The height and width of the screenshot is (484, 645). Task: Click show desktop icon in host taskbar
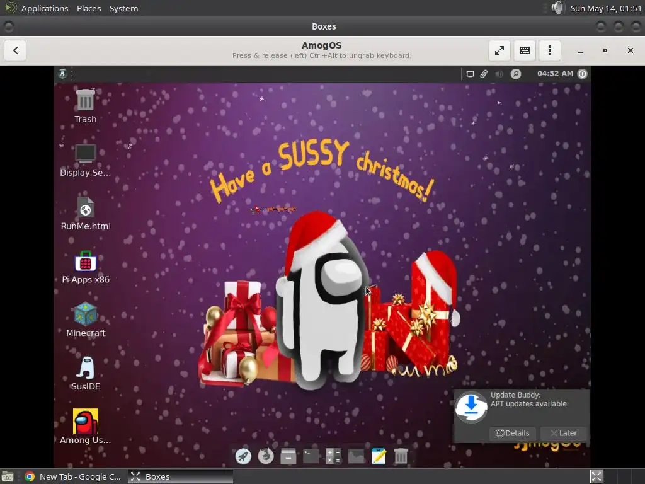click(8, 476)
